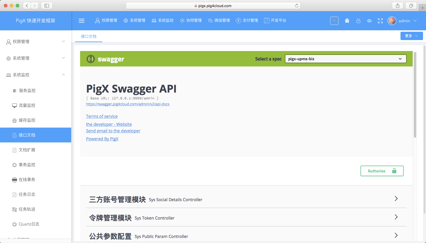Click the PigX 快速开发框架 logo title
Image resolution: width=426 pixels, height=243 pixels.
[36, 21]
